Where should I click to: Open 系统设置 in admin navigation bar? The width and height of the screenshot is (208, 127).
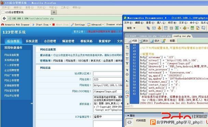pos(32,41)
